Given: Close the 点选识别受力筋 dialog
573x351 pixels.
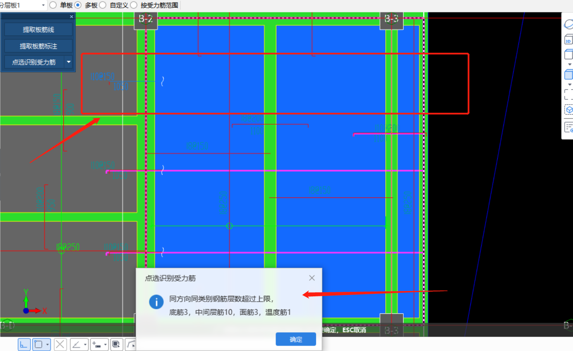Looking at the screenshot, I should tap(312, 278).
